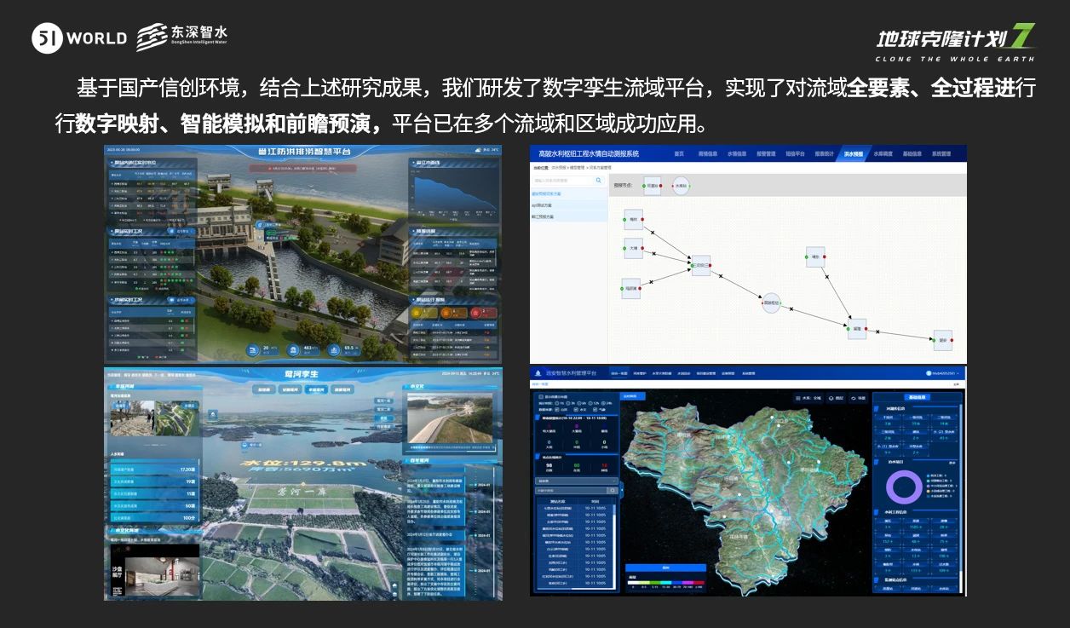Click the blue legend header above the rainfall scale

click(x=666, y=568)
